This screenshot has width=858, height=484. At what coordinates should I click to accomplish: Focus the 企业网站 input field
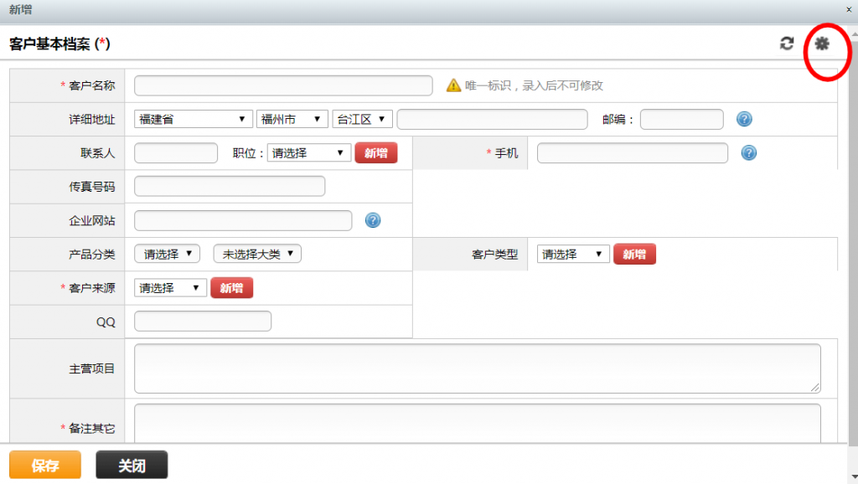[x=243, y=220]
